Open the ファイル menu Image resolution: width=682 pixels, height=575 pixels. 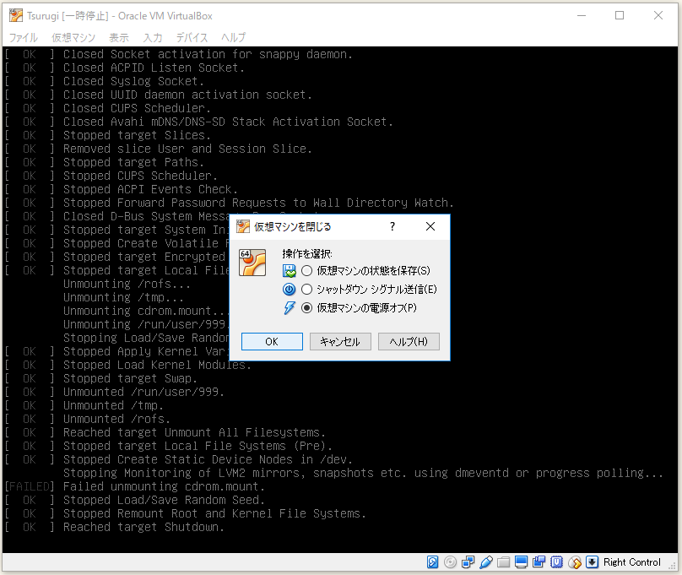tap(24, 37)
